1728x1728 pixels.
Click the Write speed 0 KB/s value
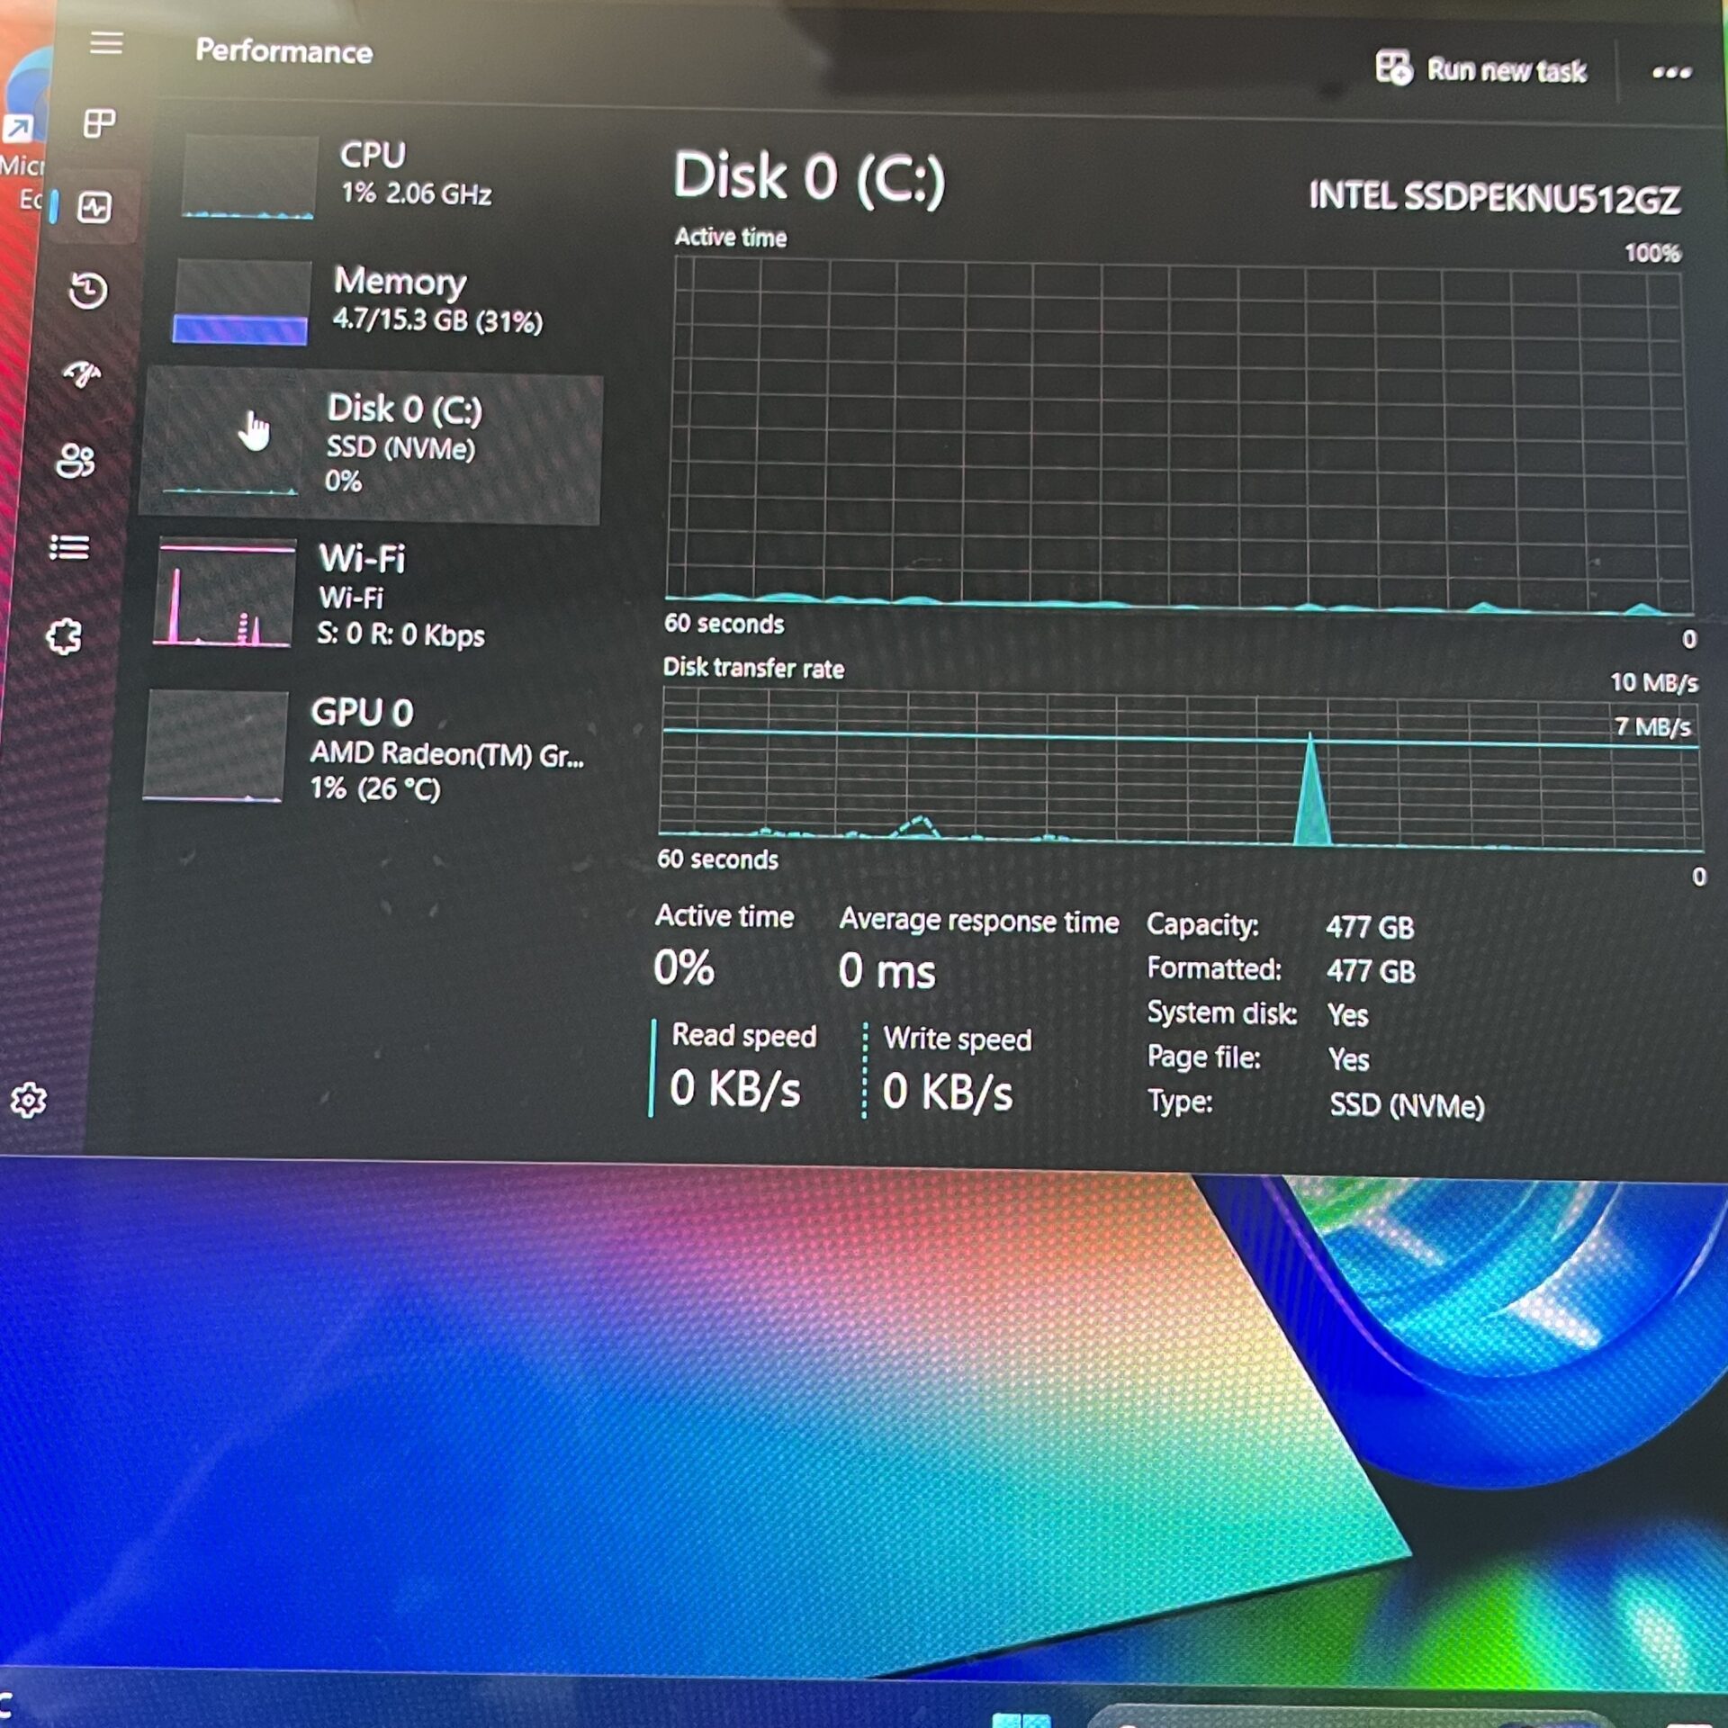pyautogui.click(x=947, y=1092)
